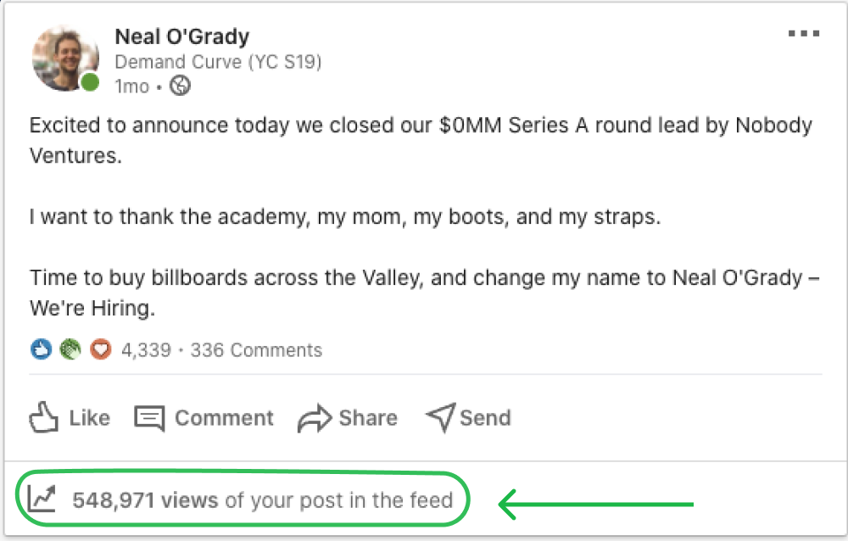Image resolution: width=848 pixels, height=541 pixels.
Task: Open Neal O'Grady's profile picture
Action: [x=65, y=58]
